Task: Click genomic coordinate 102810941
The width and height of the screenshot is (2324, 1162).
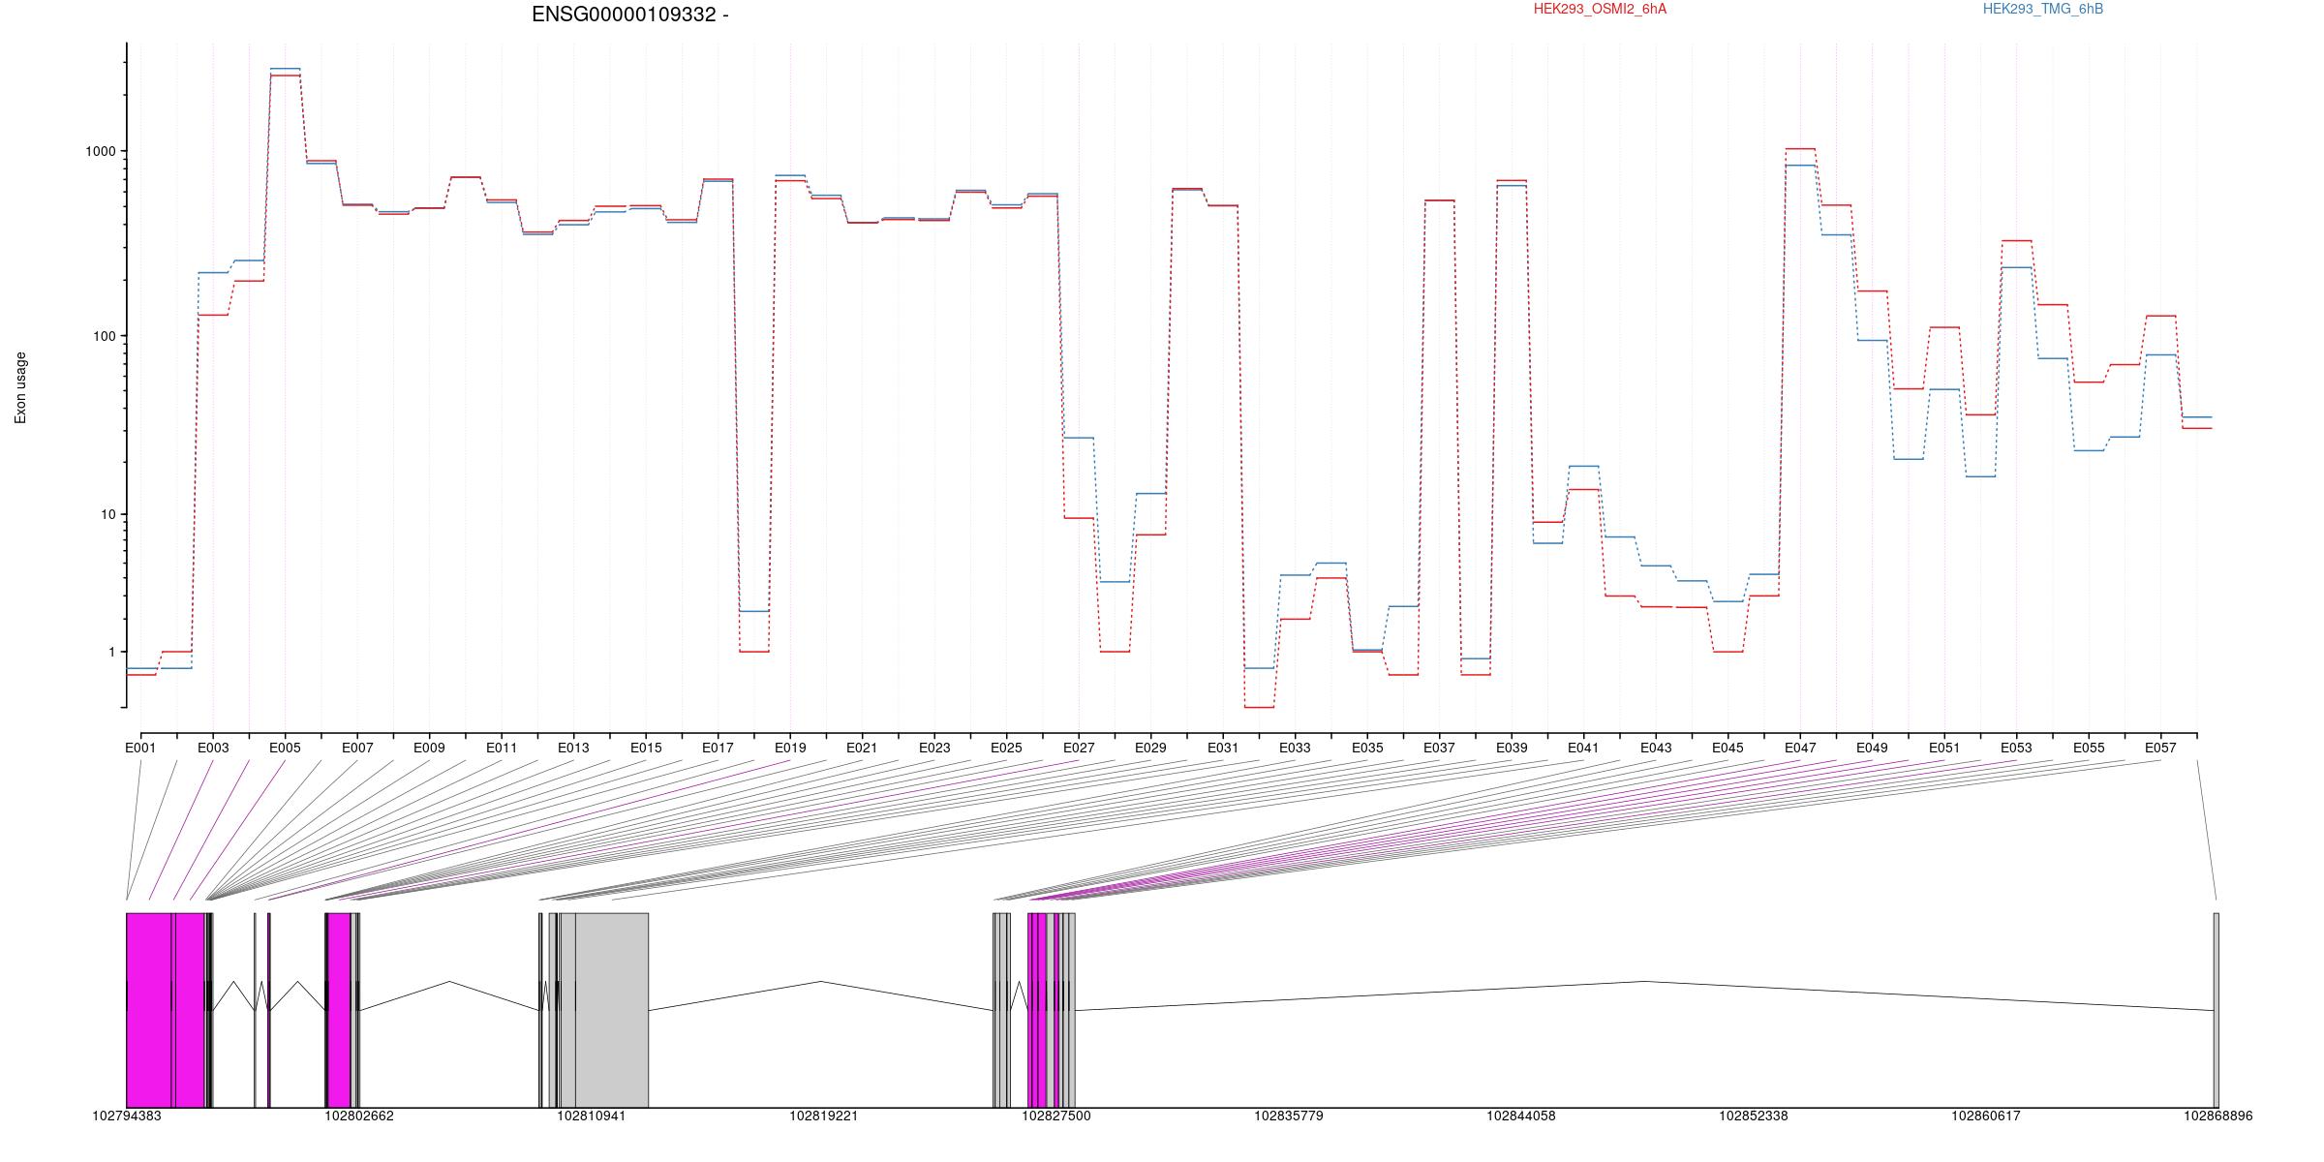Action: coord(592,1116)
